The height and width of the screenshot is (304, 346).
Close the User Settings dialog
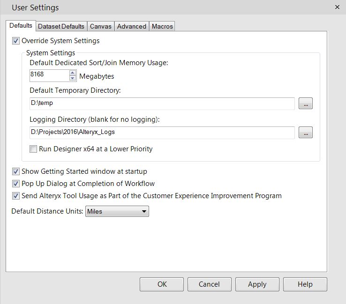point(337,7)
